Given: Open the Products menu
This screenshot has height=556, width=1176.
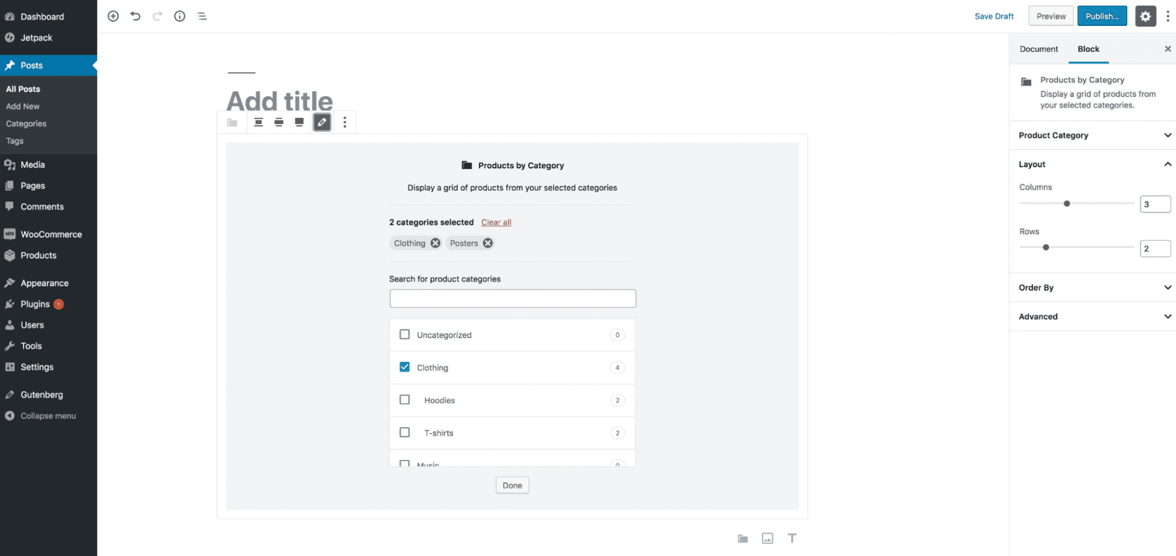Looking at the screenshot, I should 48,255.
